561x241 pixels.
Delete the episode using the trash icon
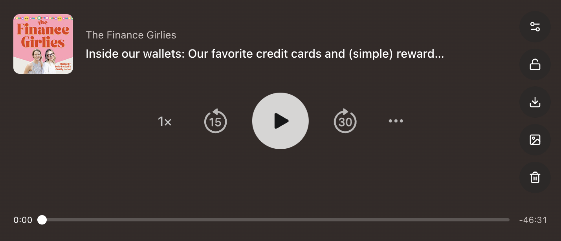click(x=535, y=177)
